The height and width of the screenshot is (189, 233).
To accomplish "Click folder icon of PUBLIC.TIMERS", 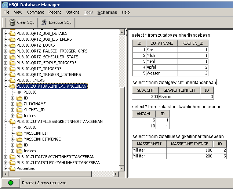I will coord(12,80).
